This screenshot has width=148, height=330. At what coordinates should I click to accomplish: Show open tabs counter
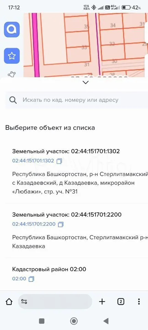[121, 302]
